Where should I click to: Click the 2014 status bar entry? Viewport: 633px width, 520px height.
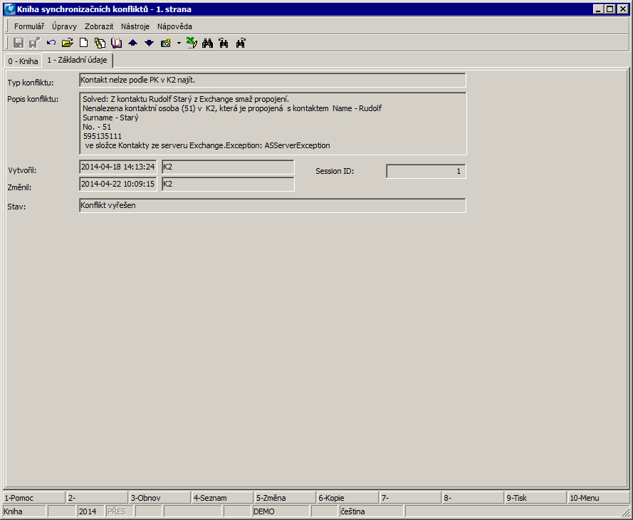pyautogui.click(x=90, y=511)
